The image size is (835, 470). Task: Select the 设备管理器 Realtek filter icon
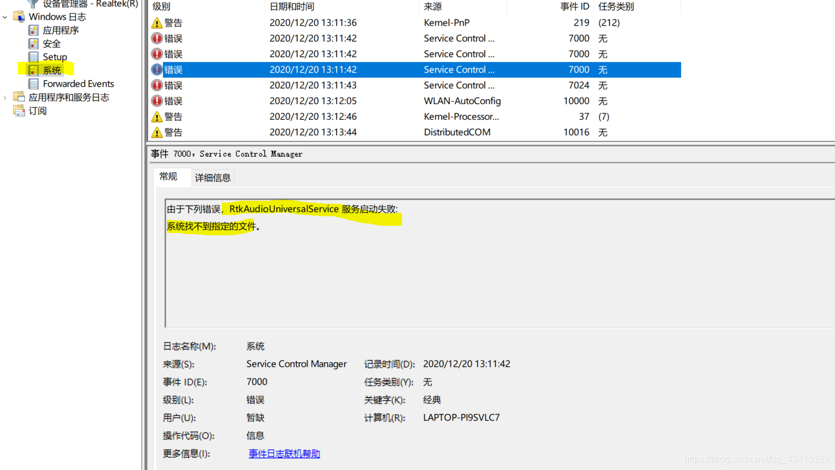(33, 4)
